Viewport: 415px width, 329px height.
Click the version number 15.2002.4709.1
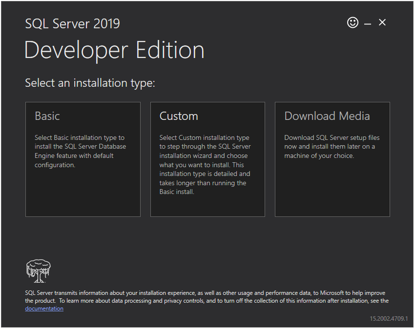[389, 319]
